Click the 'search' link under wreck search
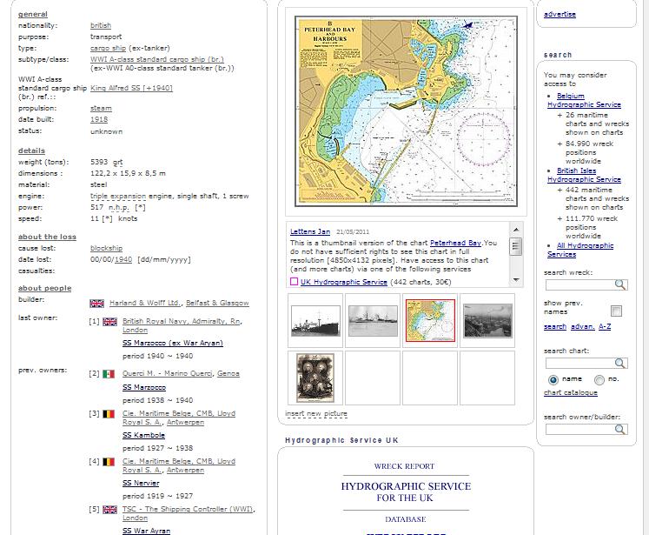Screen dimensions: 649x535 (555, 326)
